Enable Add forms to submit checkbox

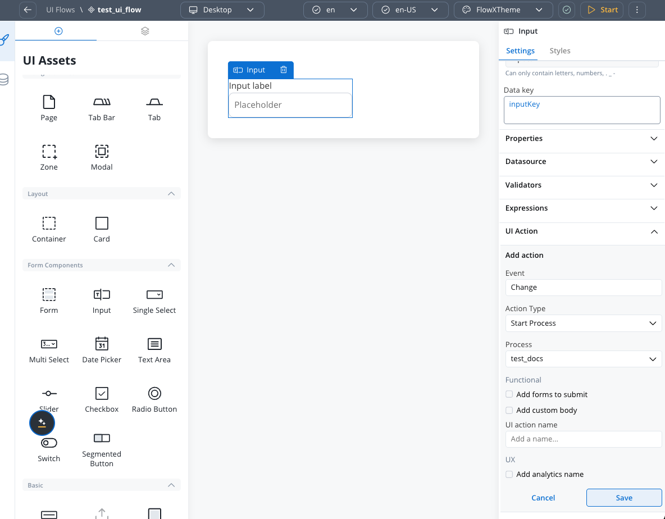(x=509, y=394)
